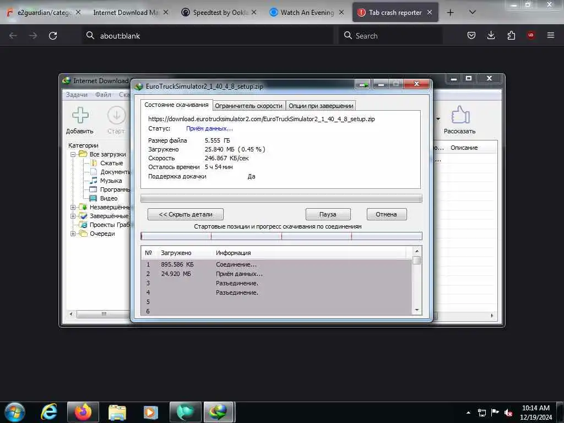Select connection row 1 with 895.586 КБ
564x423 pixels.
(x=277, y=264)
